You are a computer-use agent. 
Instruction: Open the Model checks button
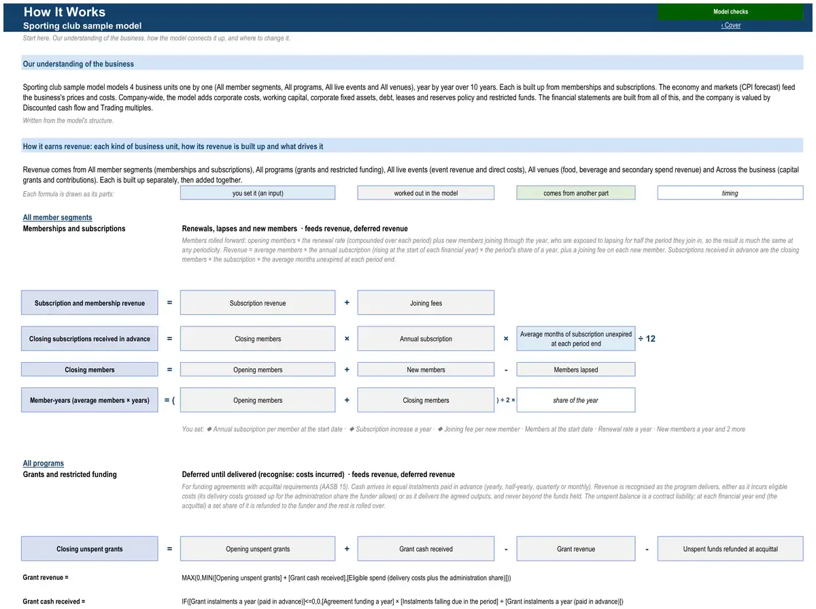pos(730,12)
